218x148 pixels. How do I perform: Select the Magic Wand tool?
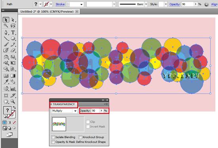tap(6, 25)
